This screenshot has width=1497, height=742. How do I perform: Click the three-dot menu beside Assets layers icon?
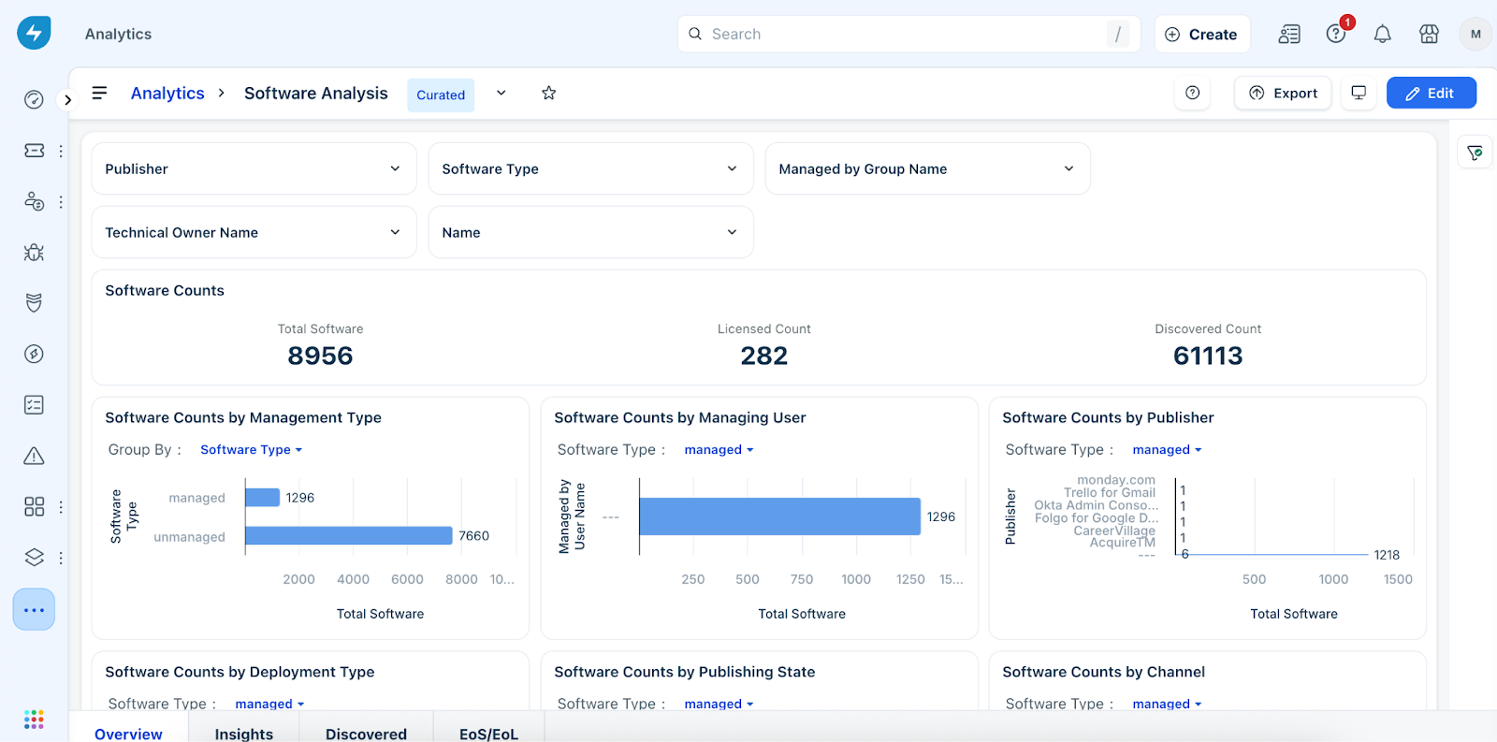pos(61,558)
